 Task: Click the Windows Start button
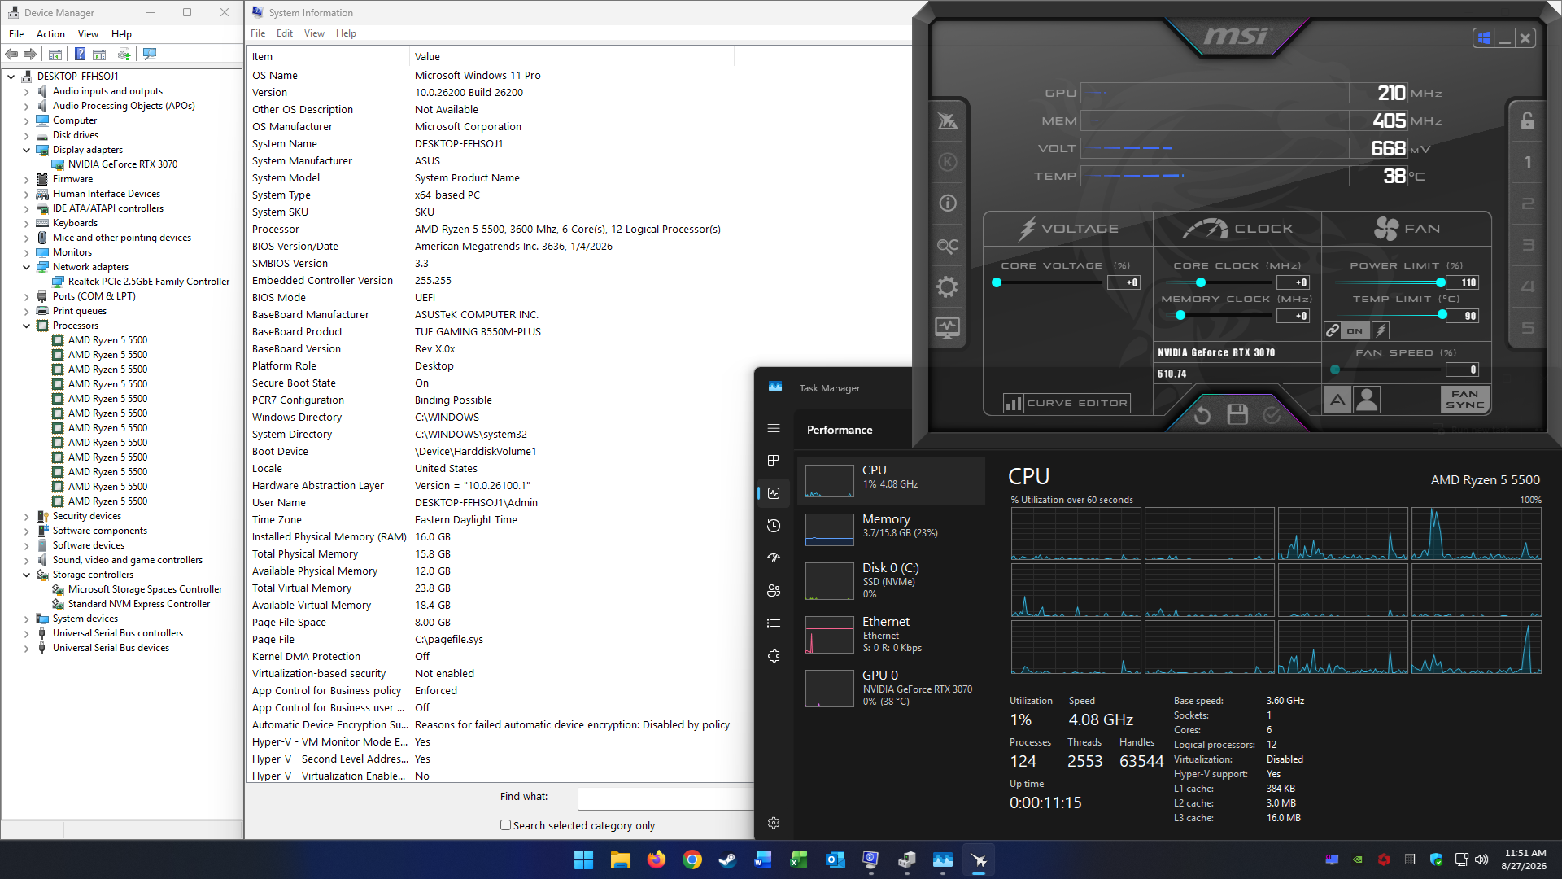[583, 859]
